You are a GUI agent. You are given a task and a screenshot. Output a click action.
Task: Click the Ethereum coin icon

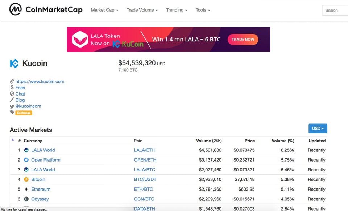point(26,189)
